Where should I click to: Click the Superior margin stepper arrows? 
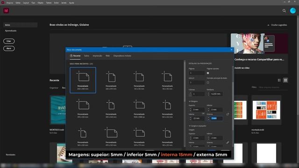point(190,110)
